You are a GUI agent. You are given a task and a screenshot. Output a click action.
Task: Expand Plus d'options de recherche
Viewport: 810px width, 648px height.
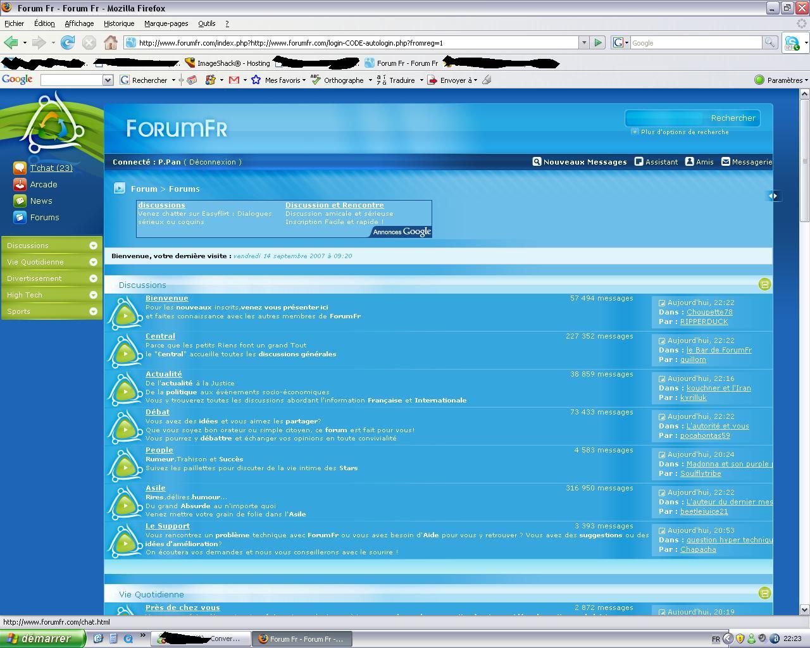pos(680,132)
